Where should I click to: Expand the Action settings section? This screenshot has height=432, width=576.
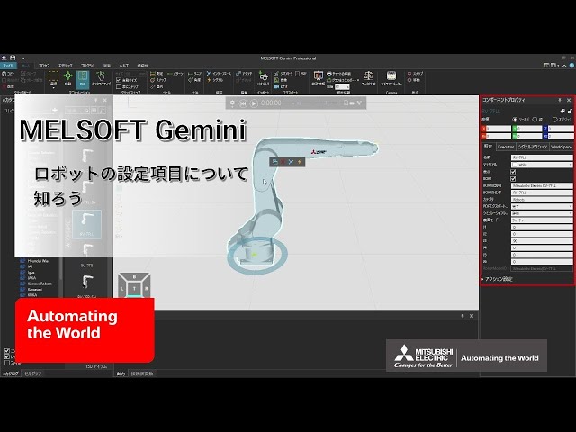click(x=498, y=279)
